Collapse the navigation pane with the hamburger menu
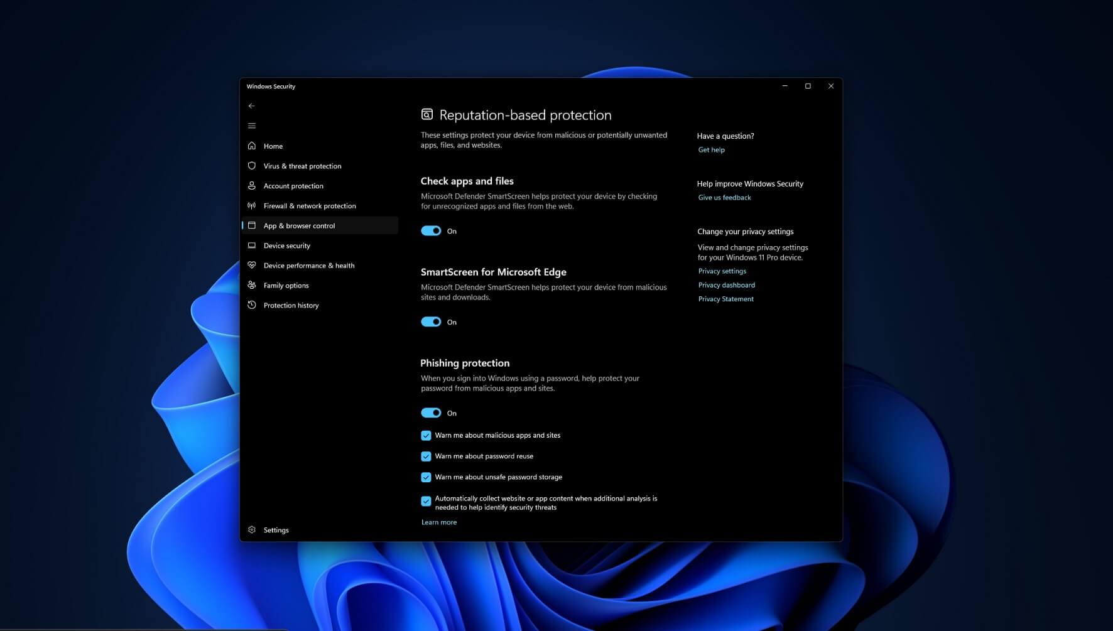 252,125
